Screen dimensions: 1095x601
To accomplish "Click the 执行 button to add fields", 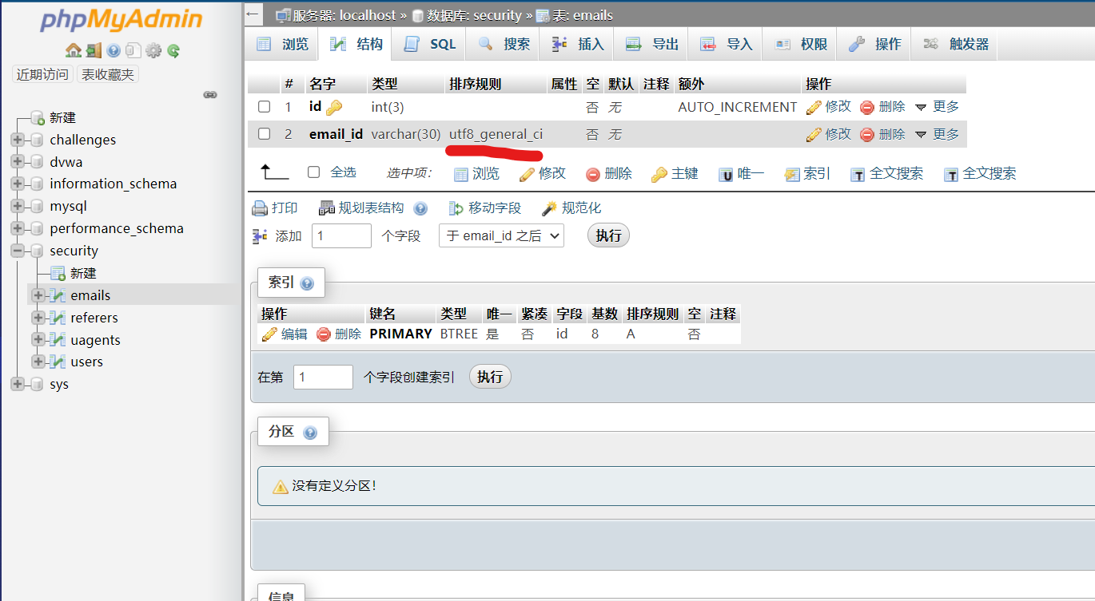I will click(608, 235).
